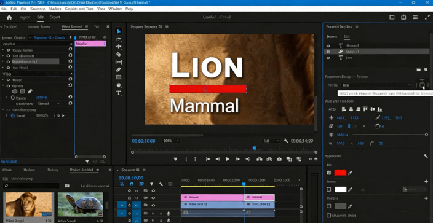Switch to the Import workspace tab

(25, 17)
